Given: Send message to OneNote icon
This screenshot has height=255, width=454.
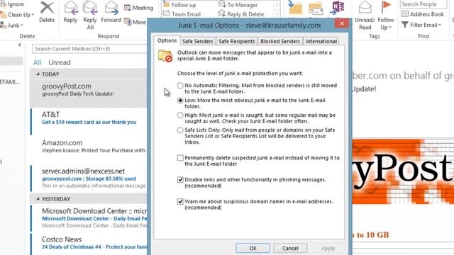Looking at the screenshot, I should tap(337, 8).
